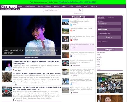Image resolution: width=127 pixels, height=102 pixels.
Task: Click the domain for sale banner link
Action: tap(77, 2)
